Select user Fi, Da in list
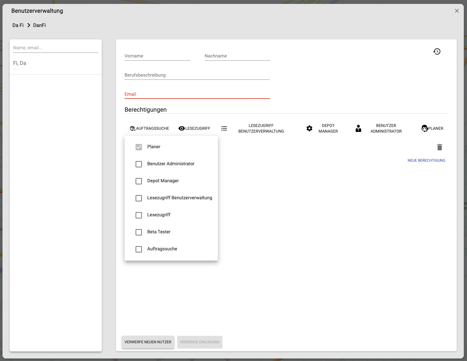Viewport: 467px width, 361px height. 56,65
